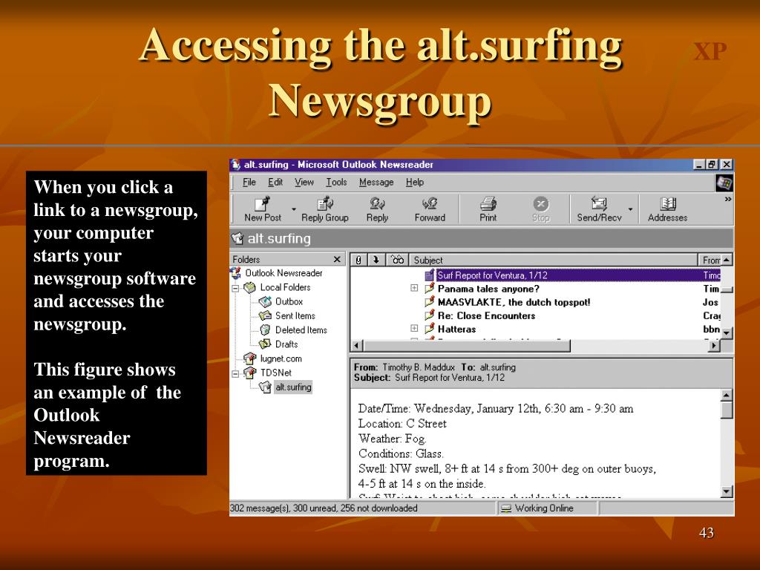Click message list scroll left arrow
This screenshot has width=760, height=570.
[357, 346]
